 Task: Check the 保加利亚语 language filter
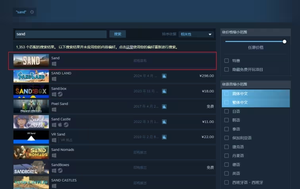(227, 138)
